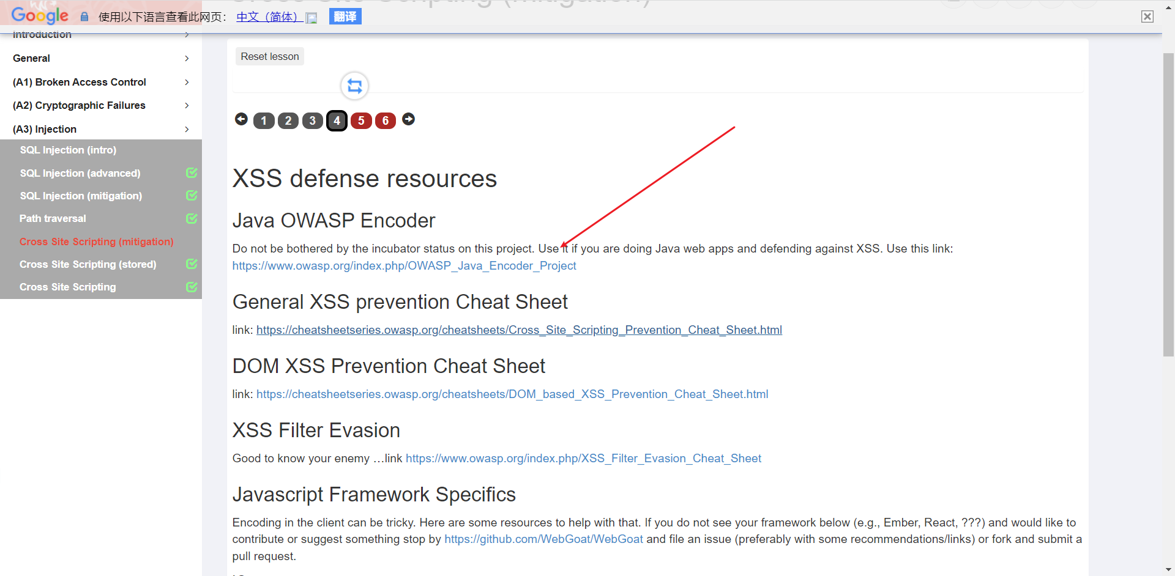Click completed checkmark beside Path traversal
This screenshot has width=1175, height=576.
click(x=192, y=218)
